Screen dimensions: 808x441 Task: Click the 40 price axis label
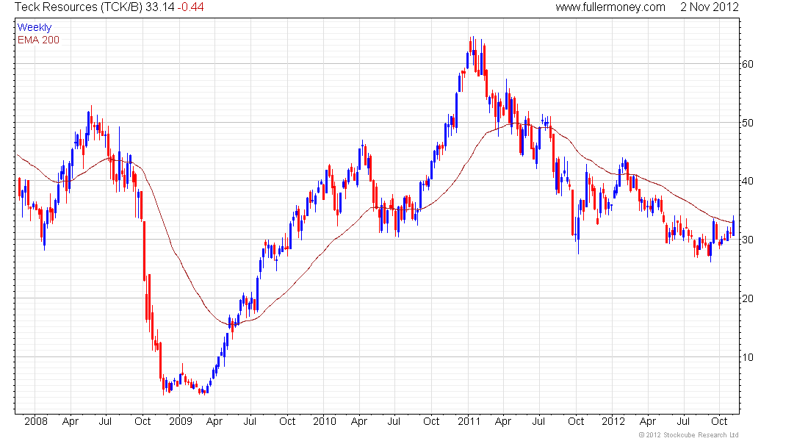(x=747, y=181)
